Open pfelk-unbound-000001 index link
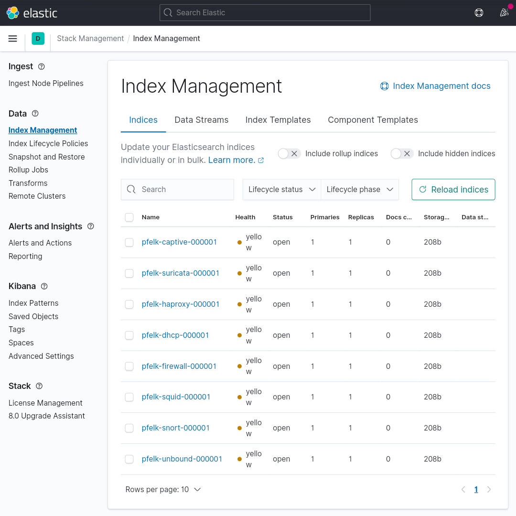 point(182,459)
